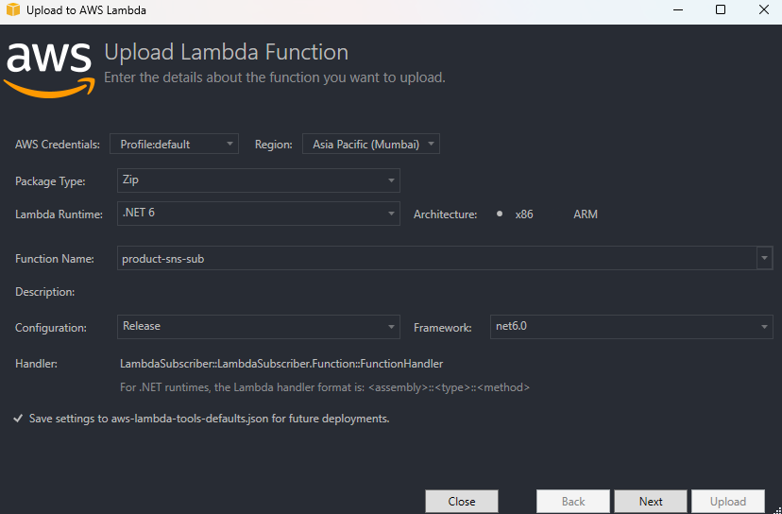Click the Function Name text field

(434, 258)
